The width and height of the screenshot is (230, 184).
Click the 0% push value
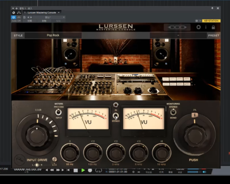(x=195, y=110)
